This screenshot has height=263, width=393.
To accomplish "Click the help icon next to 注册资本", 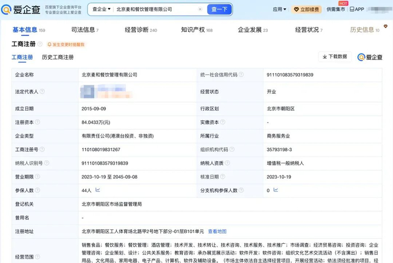I will pos(38,122).
